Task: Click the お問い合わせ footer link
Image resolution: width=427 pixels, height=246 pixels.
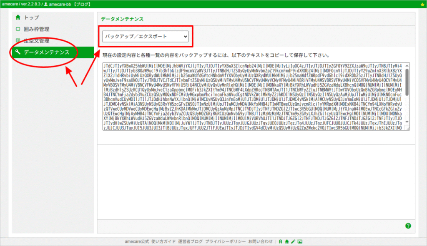Action: [260, 241]
